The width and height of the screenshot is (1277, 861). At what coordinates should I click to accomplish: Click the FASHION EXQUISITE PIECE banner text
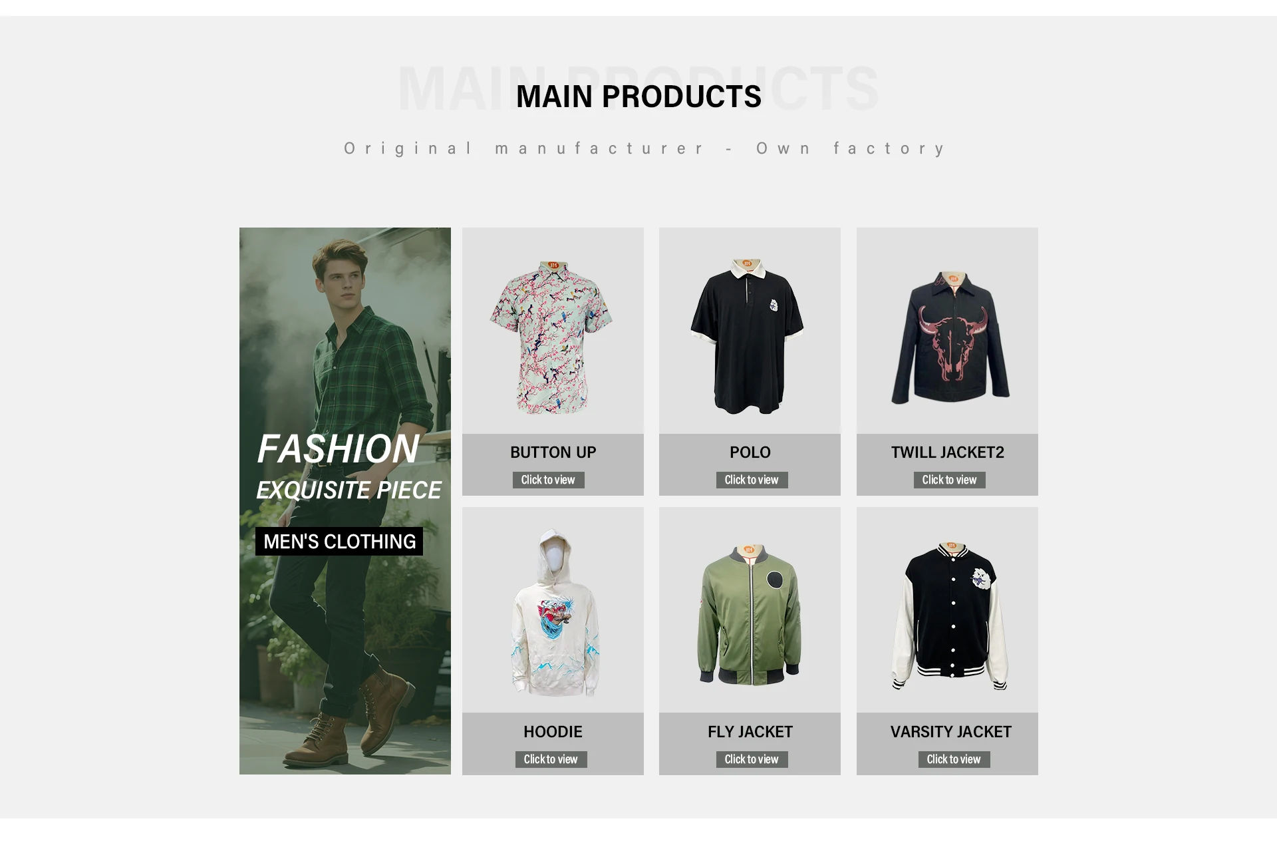(x=349, y=467)
